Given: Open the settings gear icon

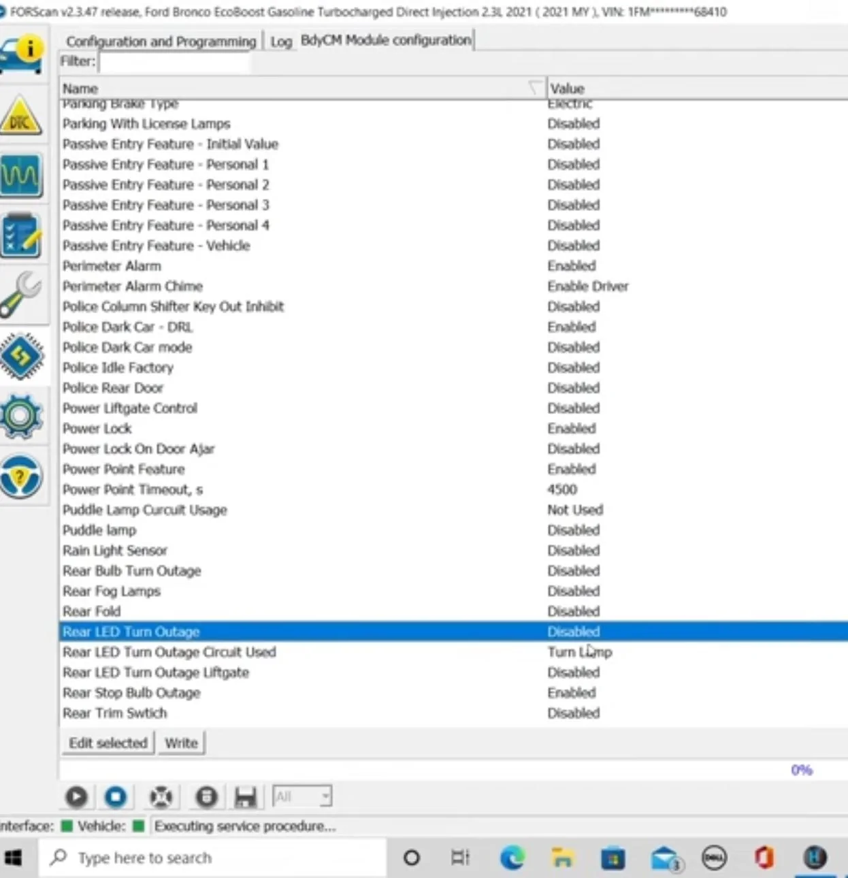Looking at the screenshot, I should pos(22,415).
